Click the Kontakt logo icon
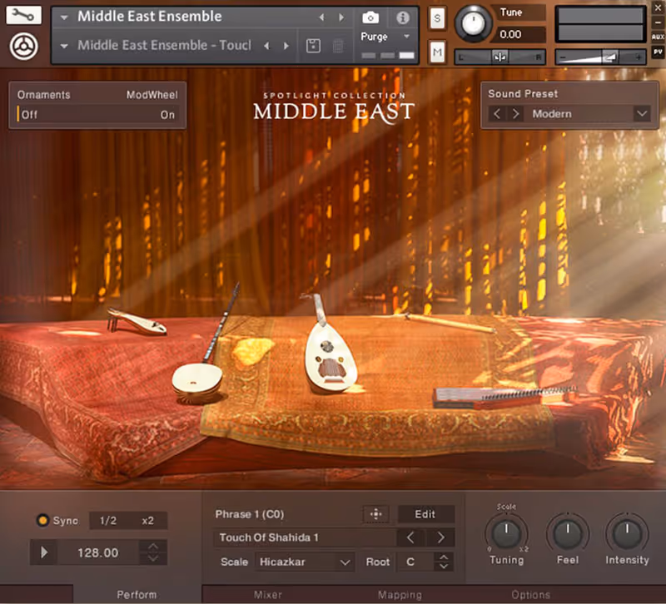 coord(23,45)
